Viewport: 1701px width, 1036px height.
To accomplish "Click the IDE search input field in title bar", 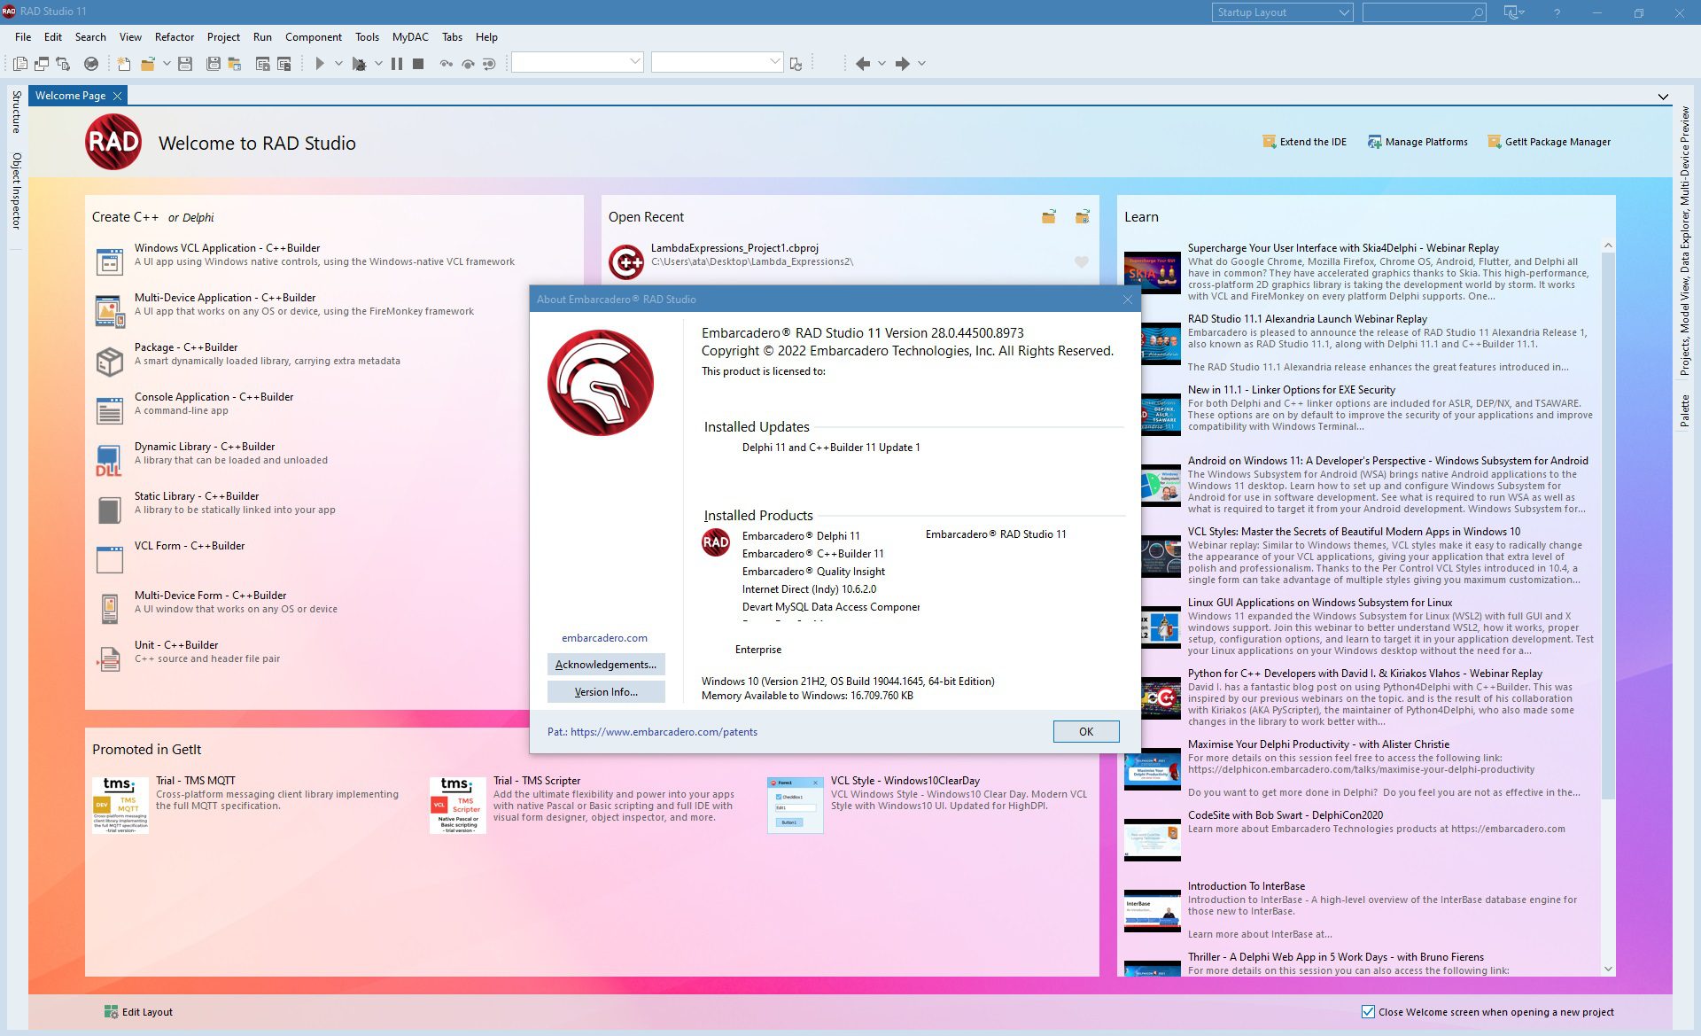I will pos(1424,12).
